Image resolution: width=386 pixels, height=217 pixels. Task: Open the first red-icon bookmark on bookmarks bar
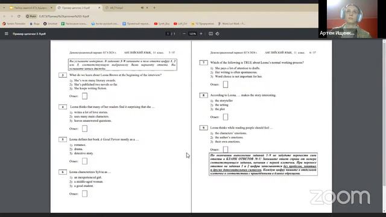click(x=14, y=24)
